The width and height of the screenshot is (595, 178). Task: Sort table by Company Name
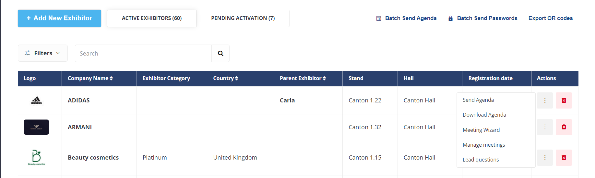[x=90, y=78]
